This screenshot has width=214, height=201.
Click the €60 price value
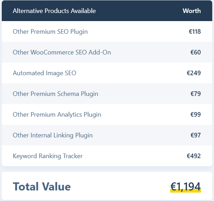point(195,52)
